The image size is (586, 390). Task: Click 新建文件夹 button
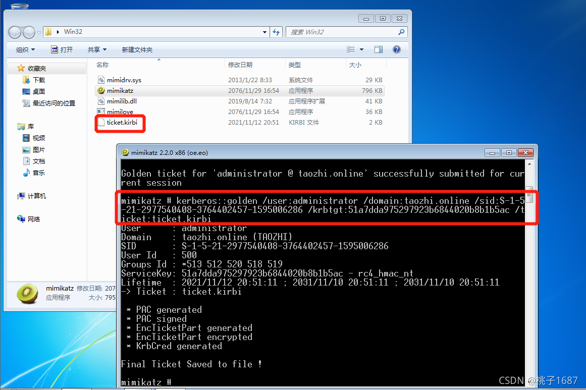click(x=137, y=49)
